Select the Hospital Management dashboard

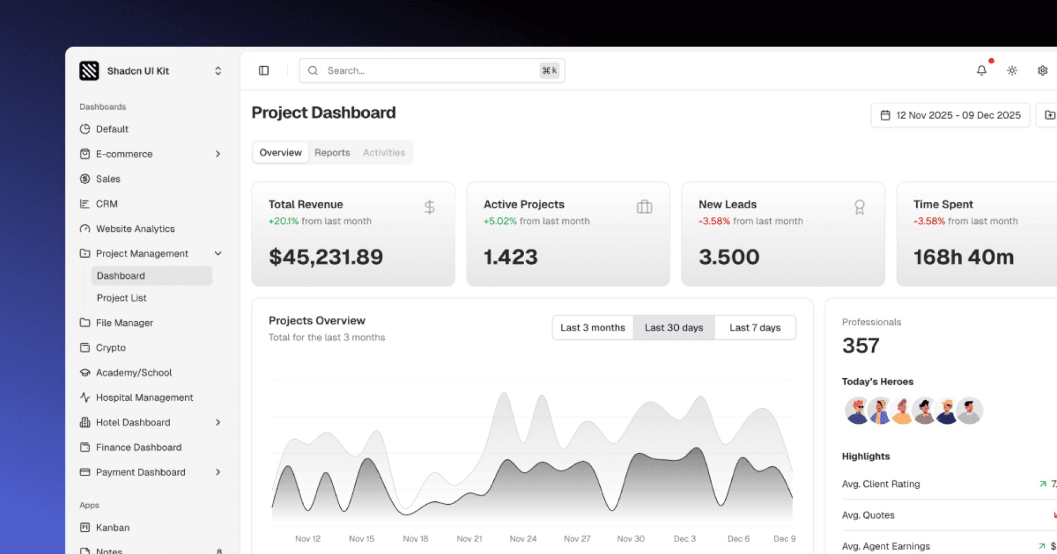[144, 398]
